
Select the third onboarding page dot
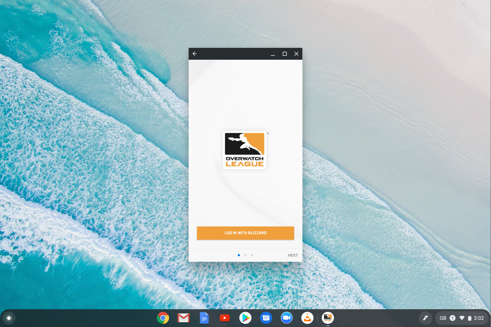[x=252, y=255]
